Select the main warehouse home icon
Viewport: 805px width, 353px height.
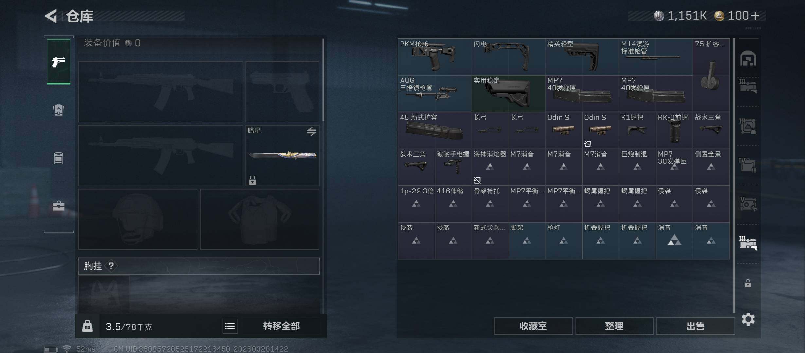click(x=748, y=59)
